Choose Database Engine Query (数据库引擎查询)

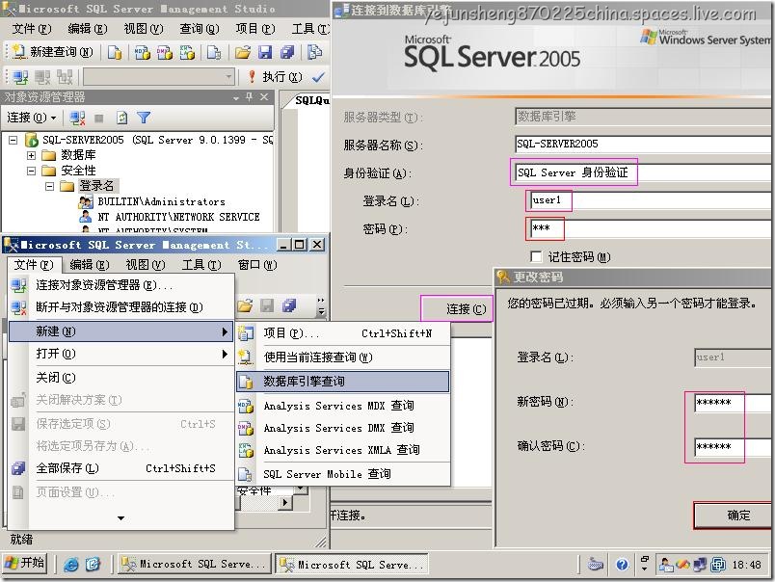(343, 382)
